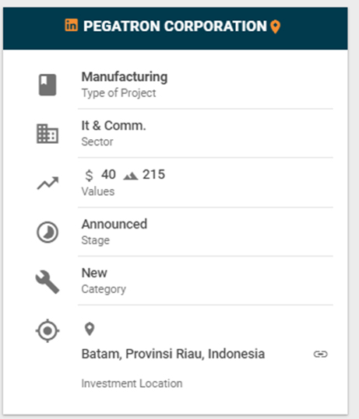The width and height of the screenshot is (359, 419).
Task: Click the New category entry
Action: click(94, 273)
